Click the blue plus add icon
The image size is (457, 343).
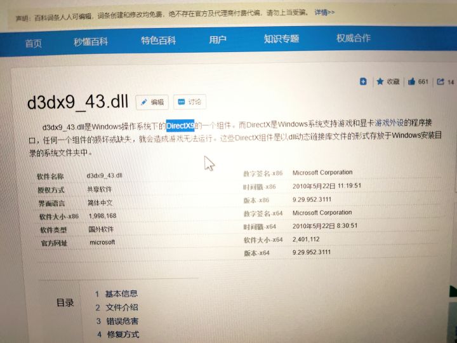pyautogui.click(x=363, y=82)
